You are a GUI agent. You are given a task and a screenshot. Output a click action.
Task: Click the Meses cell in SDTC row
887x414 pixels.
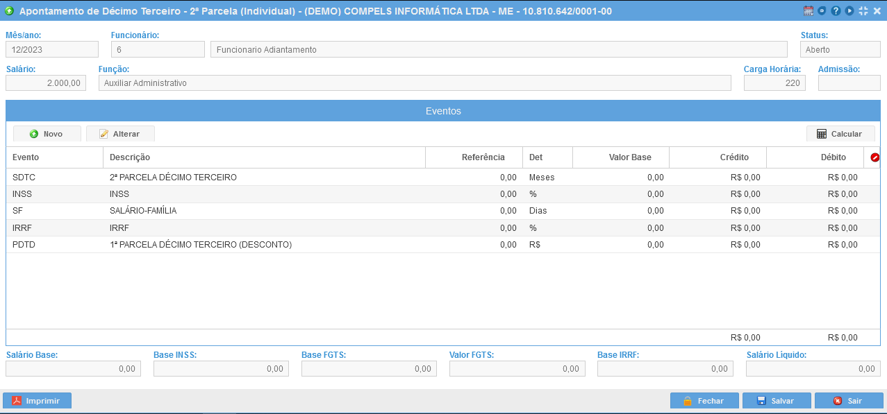pyautogui.click(x=547, y=177)
